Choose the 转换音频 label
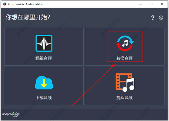The height and width of the screenshot is (121, 169). coord(124,58)
